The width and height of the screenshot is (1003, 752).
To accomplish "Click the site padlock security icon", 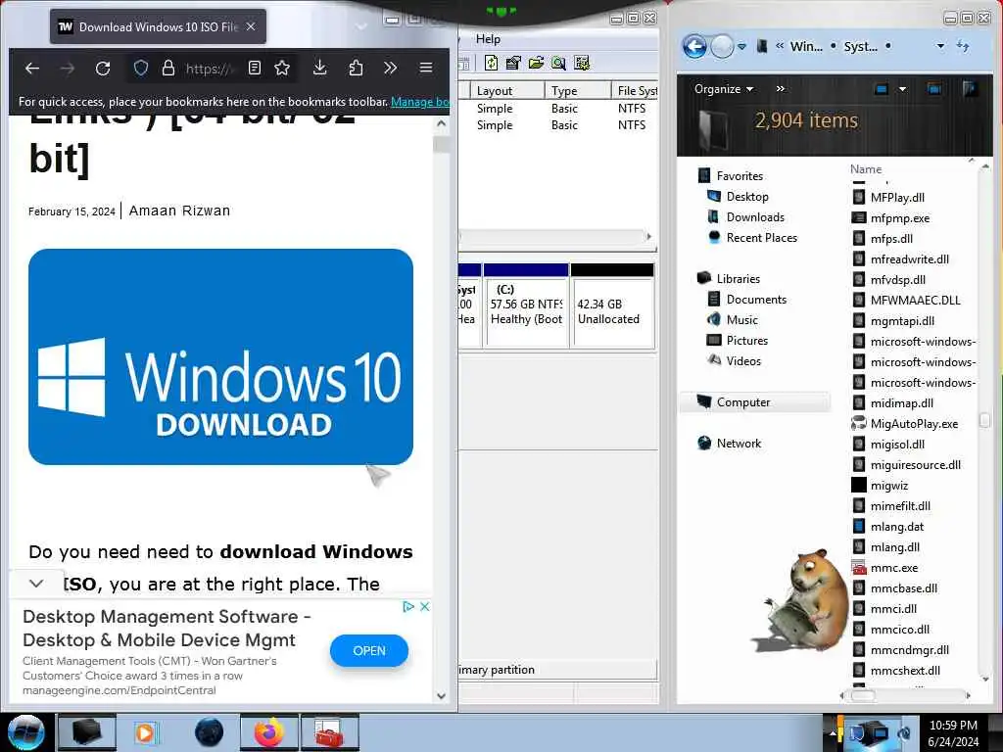I will (168, 69).
